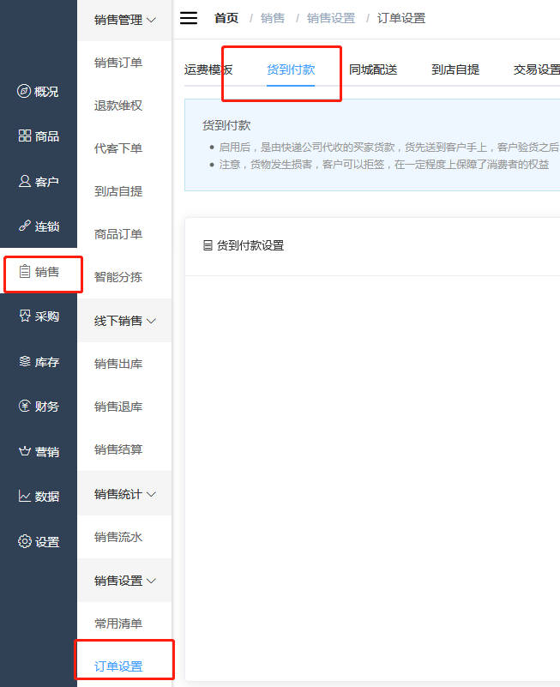Open 数据 data in the sidebar

coord(38,496)
